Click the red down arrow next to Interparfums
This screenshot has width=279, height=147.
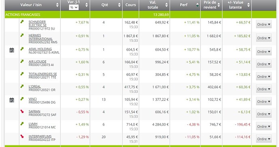22,136
